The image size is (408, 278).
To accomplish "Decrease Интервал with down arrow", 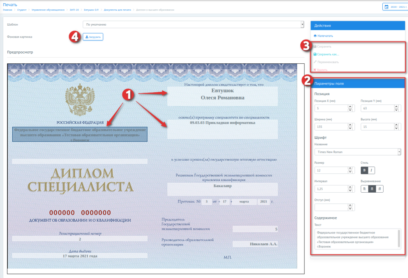I will (x=350, y=191).
